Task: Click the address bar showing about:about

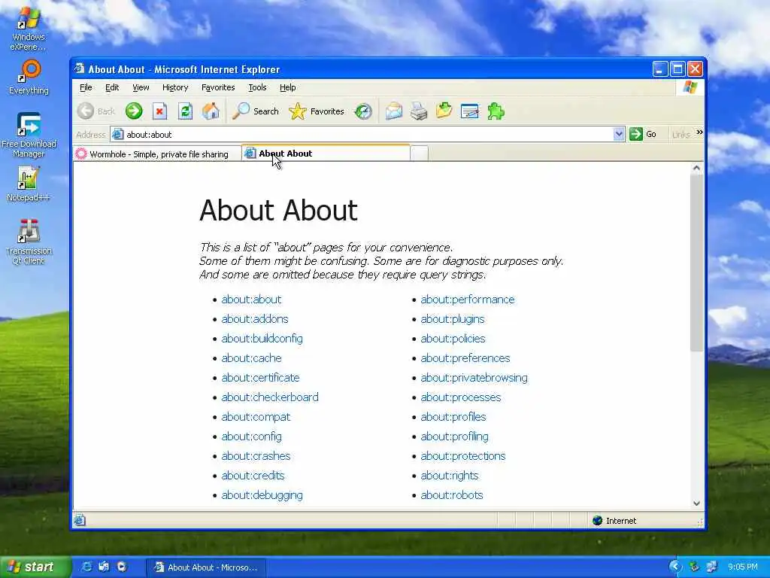Action: [x=362, y=134]
